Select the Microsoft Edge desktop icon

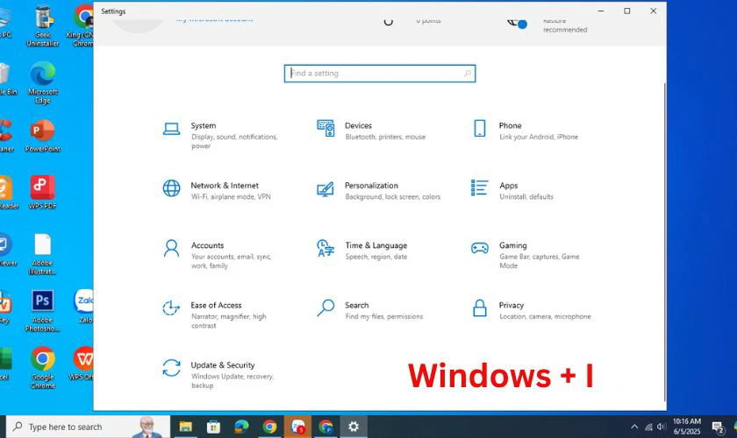(43, 83)
